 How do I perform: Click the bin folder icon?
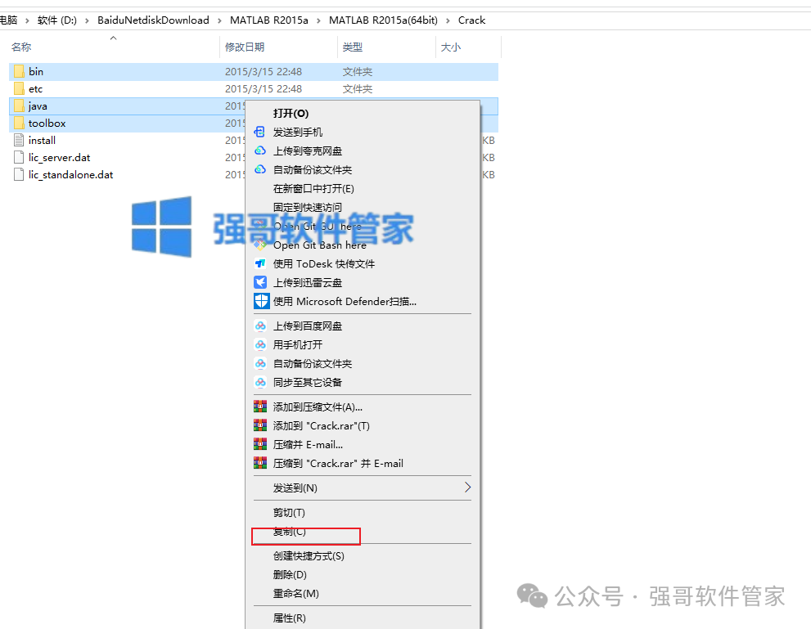(x=19, y=71)
